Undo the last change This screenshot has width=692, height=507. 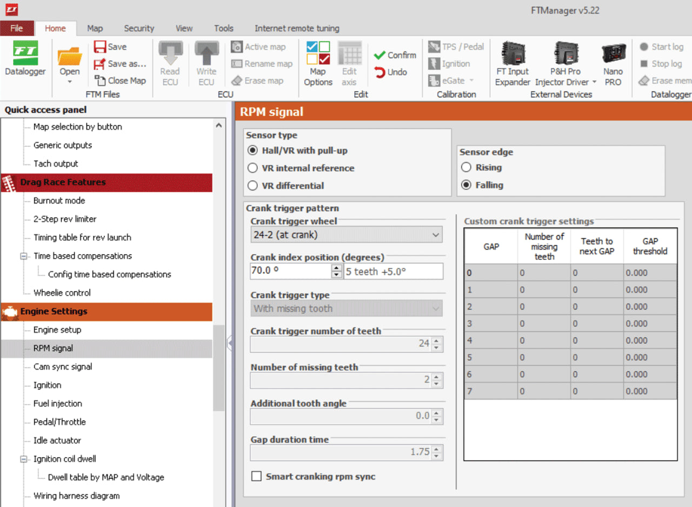(x=390, y=72)
